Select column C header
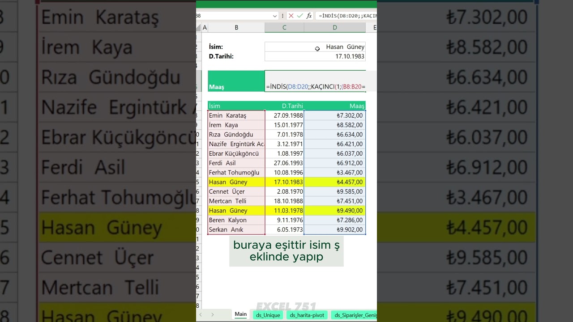The image size is (573, 322). point(284,28)
